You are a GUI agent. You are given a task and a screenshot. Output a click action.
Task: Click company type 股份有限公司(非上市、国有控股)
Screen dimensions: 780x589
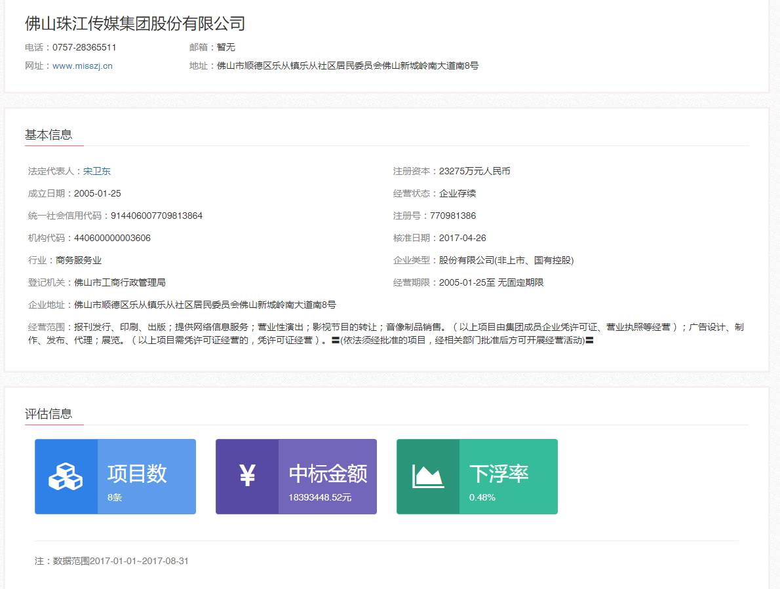pos(506,260)
